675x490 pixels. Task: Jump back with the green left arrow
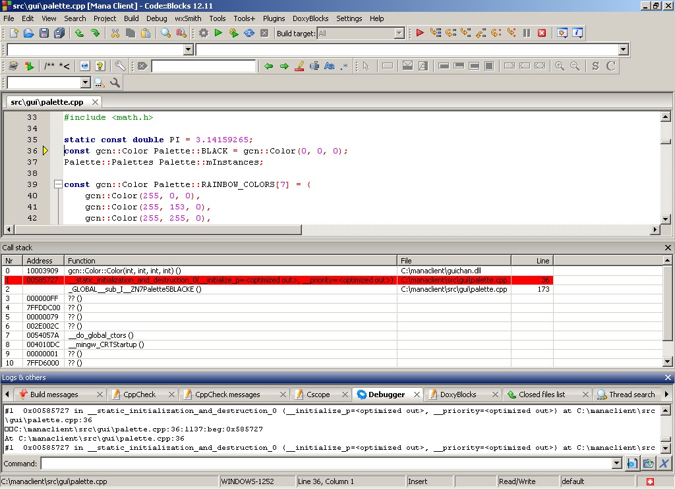269,67
